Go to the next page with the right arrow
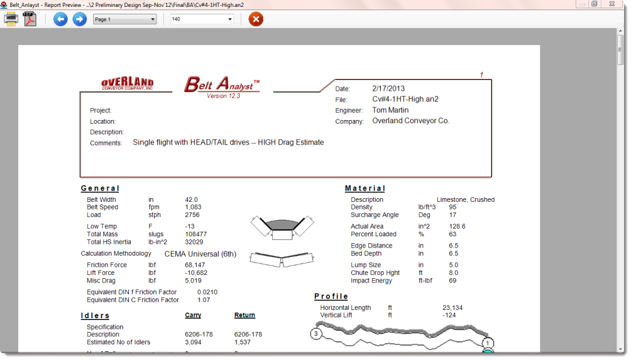The width and height of the screenshot is (631, 360). (80, 19)
